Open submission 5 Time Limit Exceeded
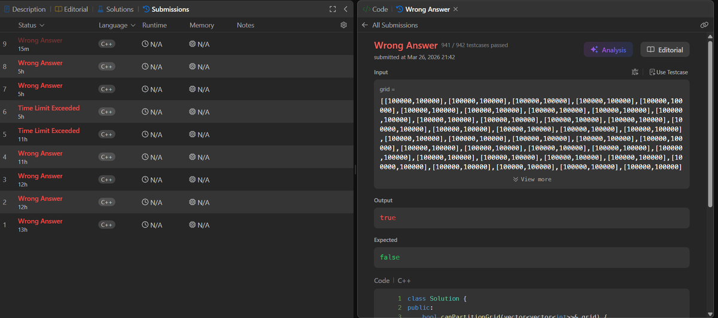 point(177,135)
